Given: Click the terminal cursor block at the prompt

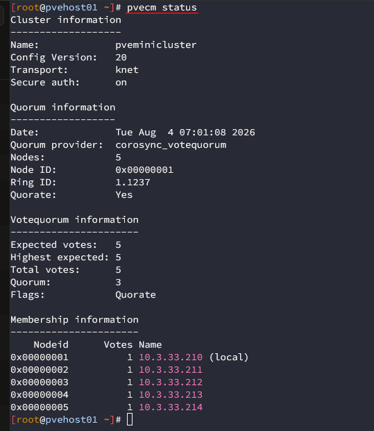Looking at the screenshot, I should pyautogui.click(x=130, y=419).
